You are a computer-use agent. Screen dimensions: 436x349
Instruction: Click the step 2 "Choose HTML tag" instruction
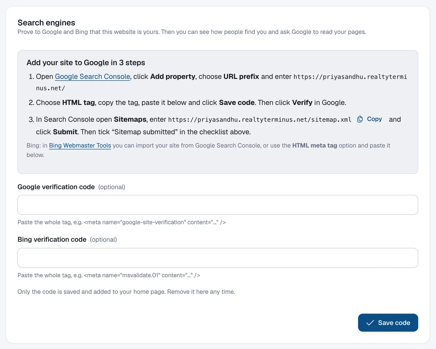(x=191, y=103)
